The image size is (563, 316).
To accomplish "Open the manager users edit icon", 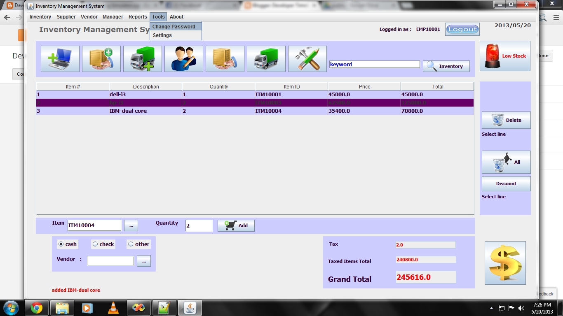I will (x=184, y=59).
